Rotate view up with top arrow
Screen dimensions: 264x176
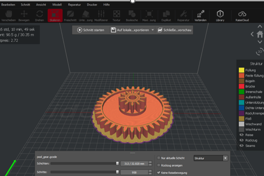pos(260,27)
